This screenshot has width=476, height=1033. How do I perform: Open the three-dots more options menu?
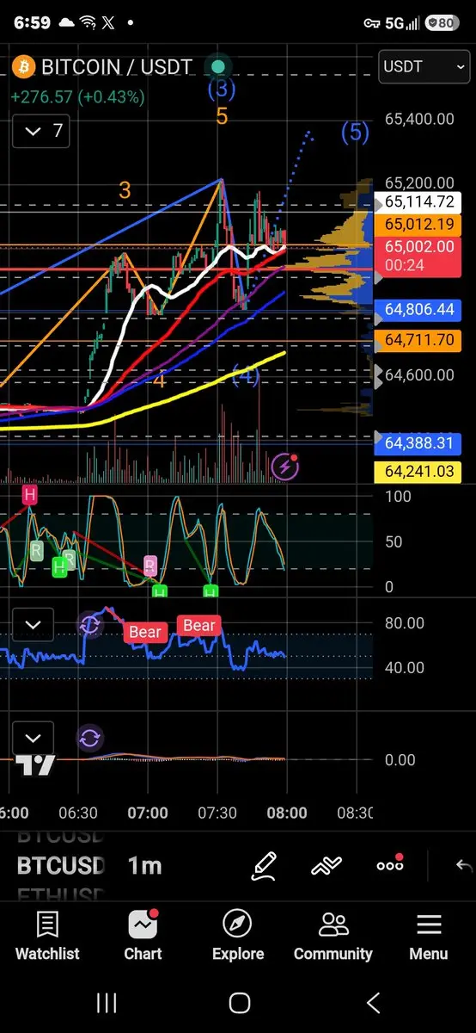pos(390,864)
